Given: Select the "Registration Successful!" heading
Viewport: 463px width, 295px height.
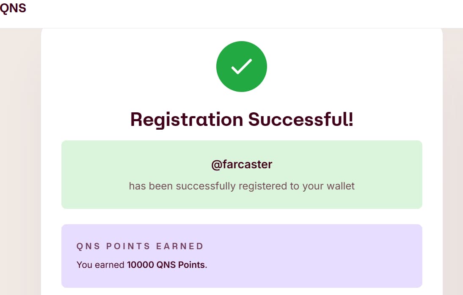Looking at the screenshot, I should pyautogui.click(x=242, y=119).
